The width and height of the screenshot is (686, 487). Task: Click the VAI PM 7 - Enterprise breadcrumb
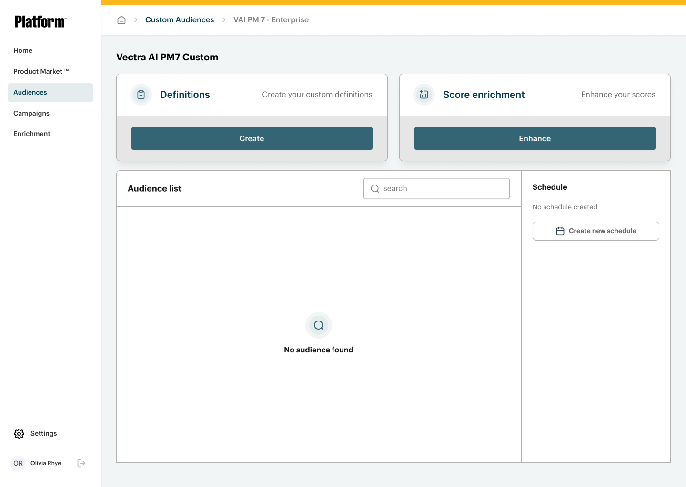pos(271,20)
